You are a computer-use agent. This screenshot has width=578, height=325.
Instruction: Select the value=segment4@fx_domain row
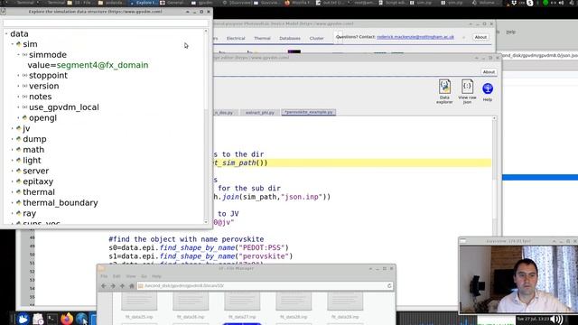point(89,65)
